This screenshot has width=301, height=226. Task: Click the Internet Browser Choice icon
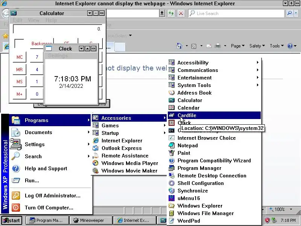(x=172, y=138)
